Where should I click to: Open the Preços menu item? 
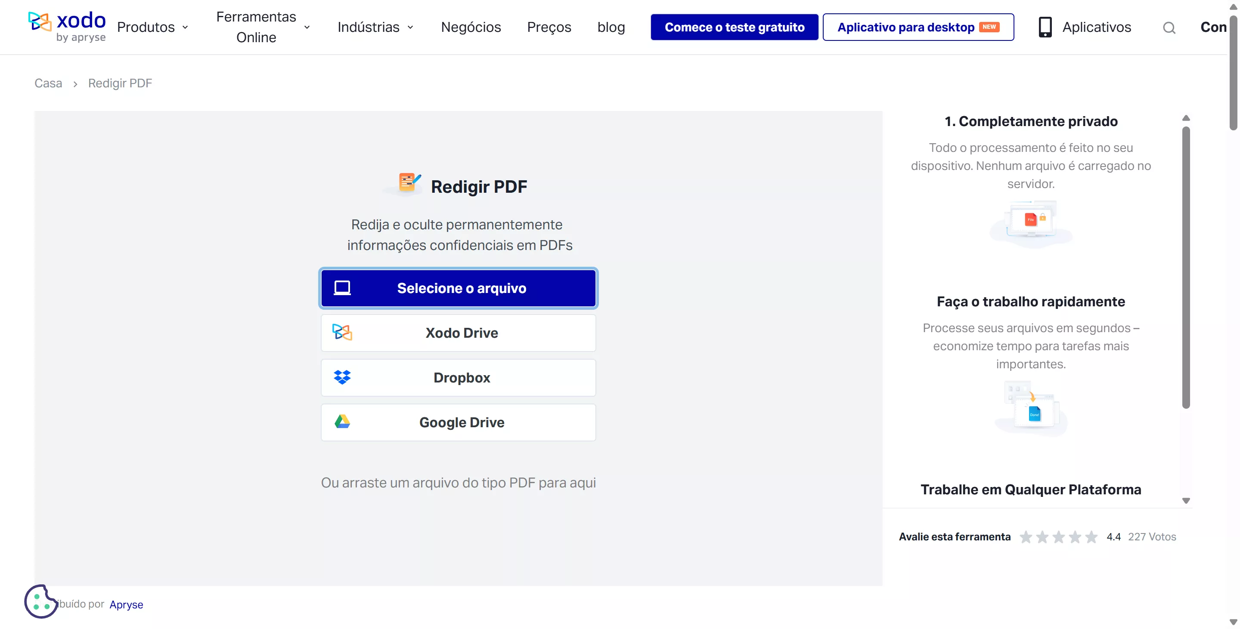click(x=549, y=27)
